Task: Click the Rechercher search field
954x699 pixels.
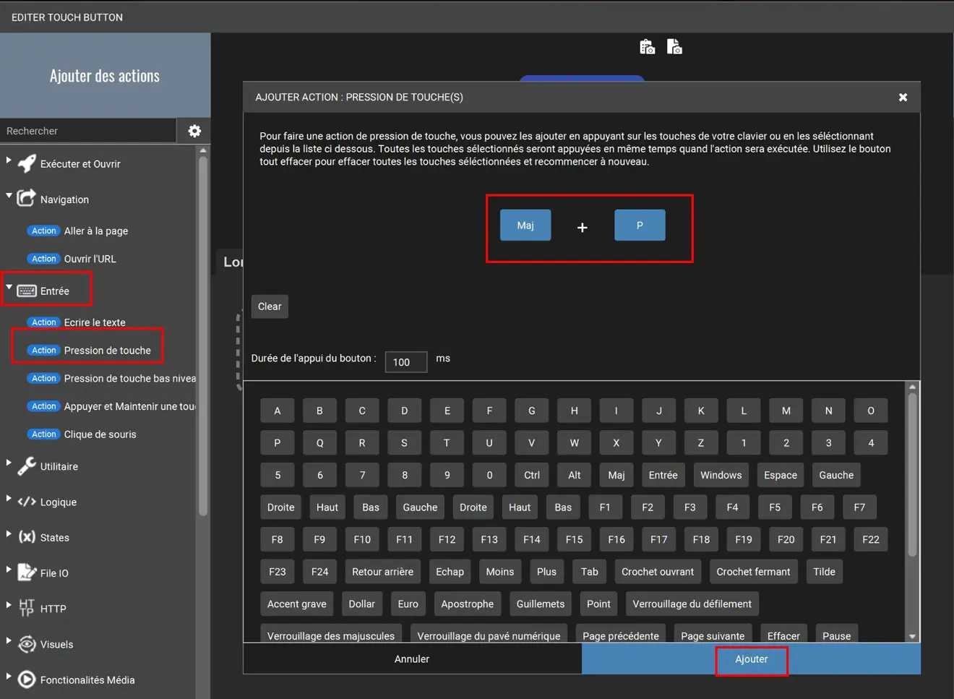Action: pos(88,131)
